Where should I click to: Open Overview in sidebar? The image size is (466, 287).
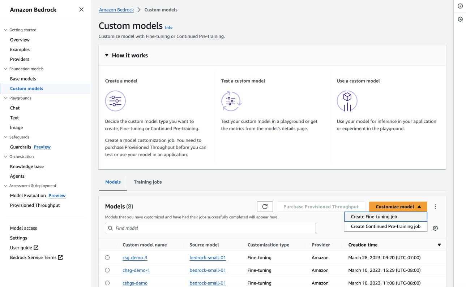pos(20,40)
